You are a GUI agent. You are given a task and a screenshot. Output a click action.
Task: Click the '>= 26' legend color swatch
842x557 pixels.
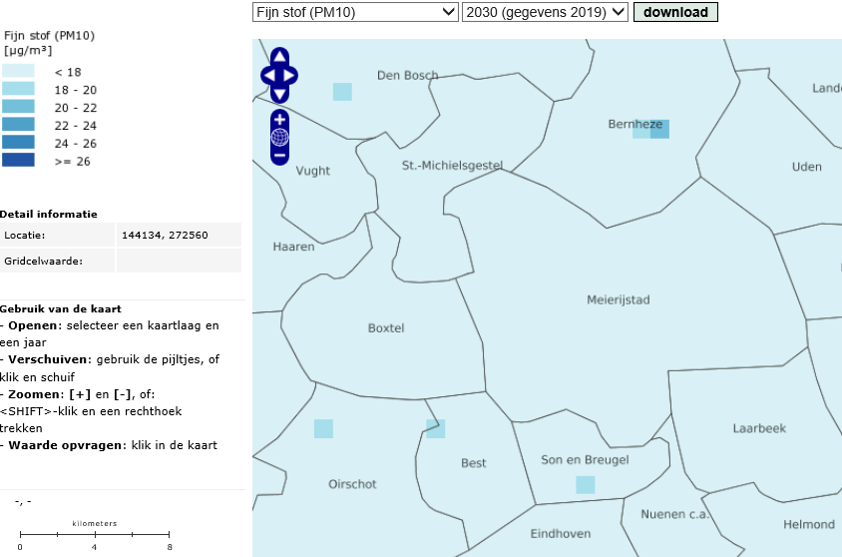tap(18, 160)
